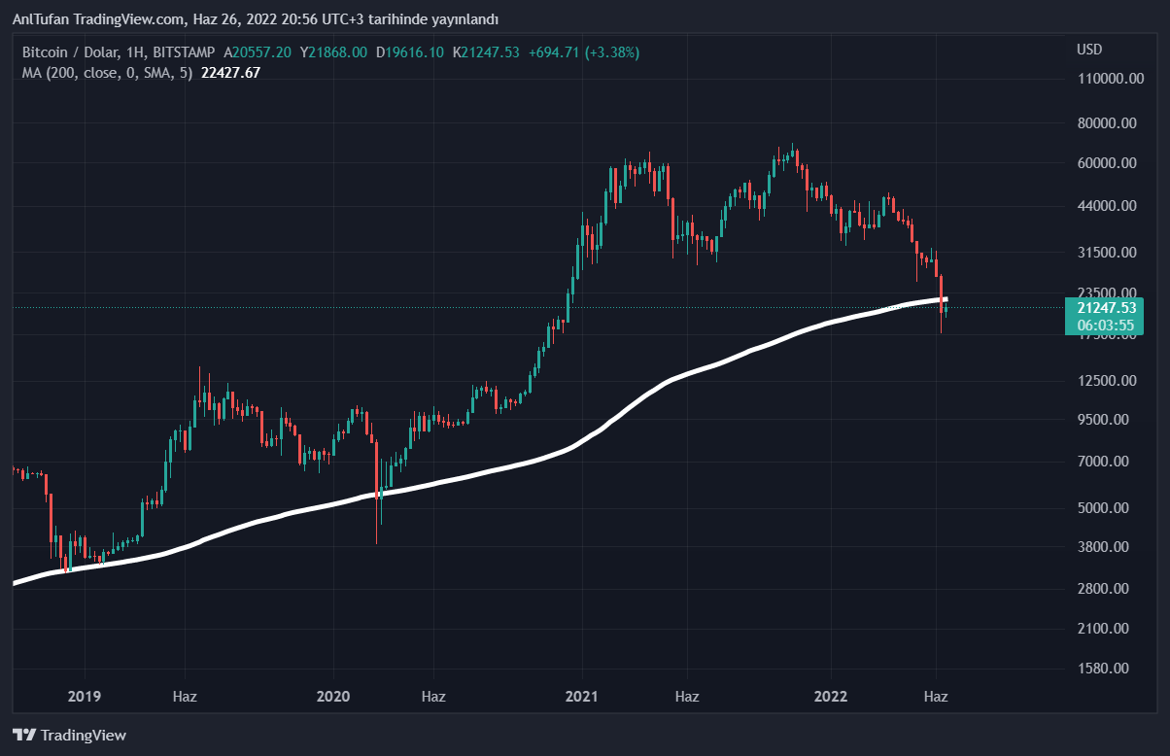Click the candle countdown timer 06:03:55

pos(1105,325)
